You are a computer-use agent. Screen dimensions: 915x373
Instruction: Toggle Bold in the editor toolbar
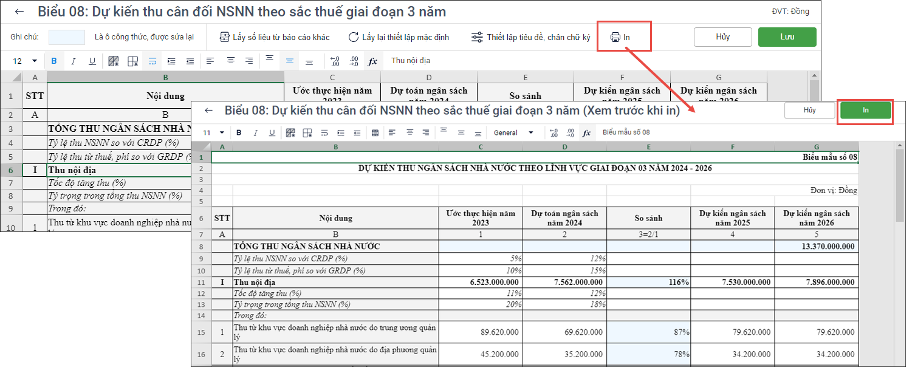54,61
